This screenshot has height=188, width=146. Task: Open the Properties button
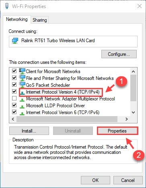tap(117, 131)
